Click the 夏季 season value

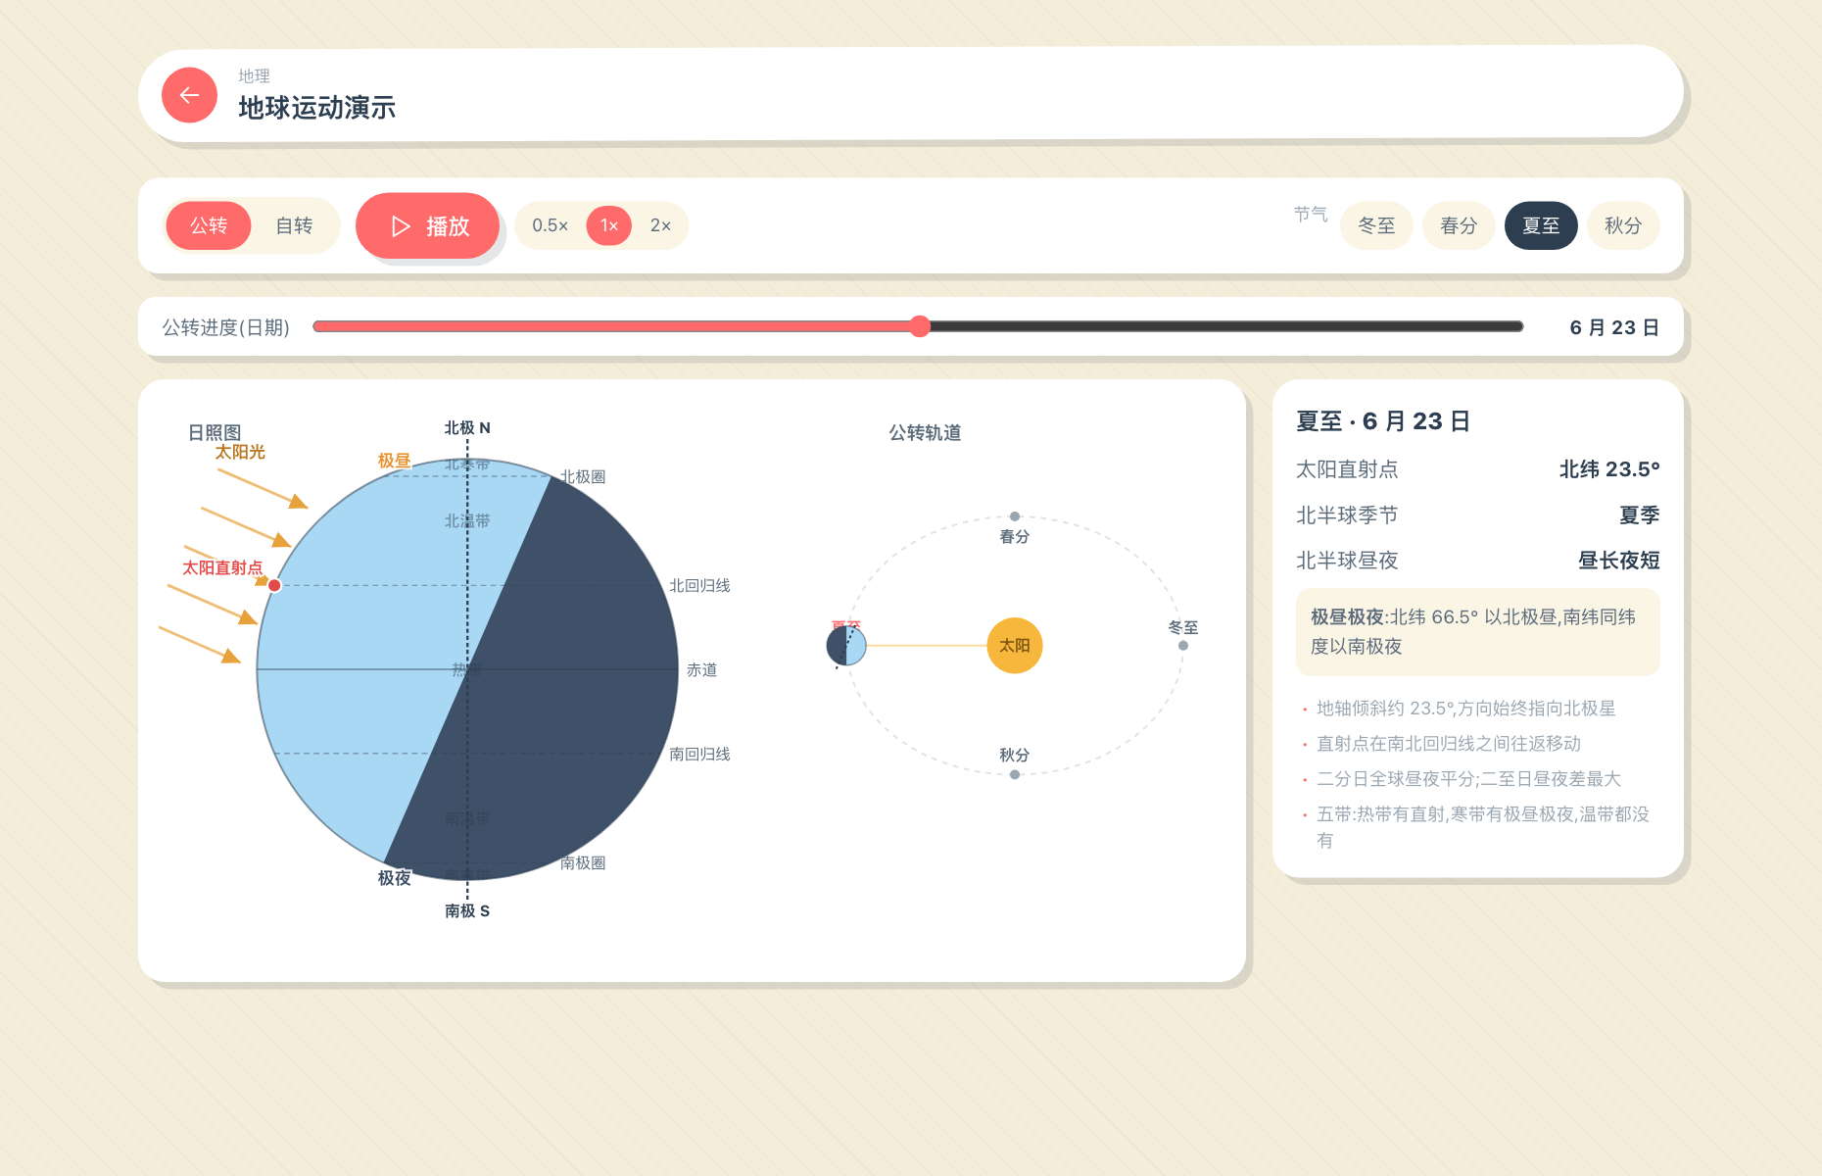1639,515
